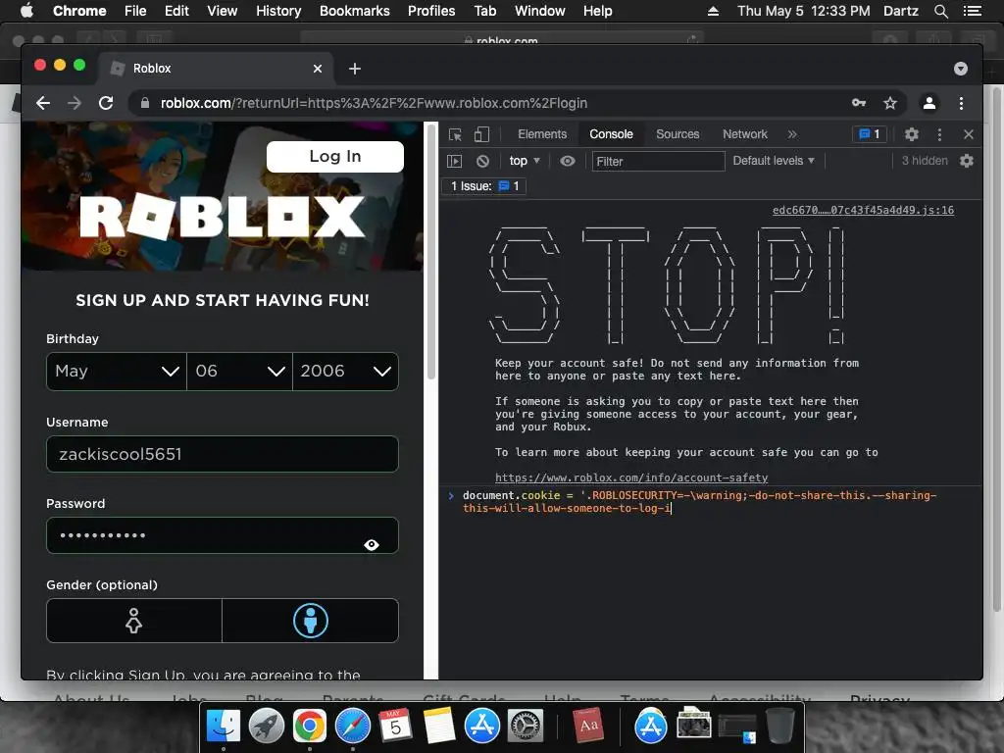Click the Roblox page vertical scrollbar
This screenshot has height=753, width=1004.
coord(431,252)
